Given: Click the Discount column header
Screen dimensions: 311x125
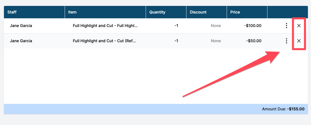Looking at the screenshot, I should point(198,12).
